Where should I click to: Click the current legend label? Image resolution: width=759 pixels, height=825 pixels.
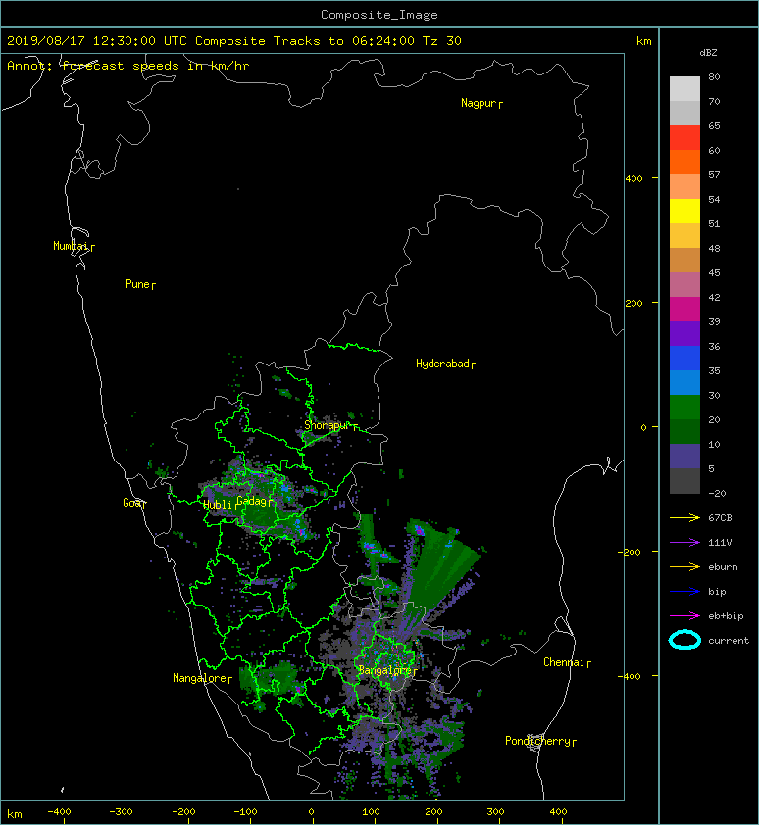[729, 641]
